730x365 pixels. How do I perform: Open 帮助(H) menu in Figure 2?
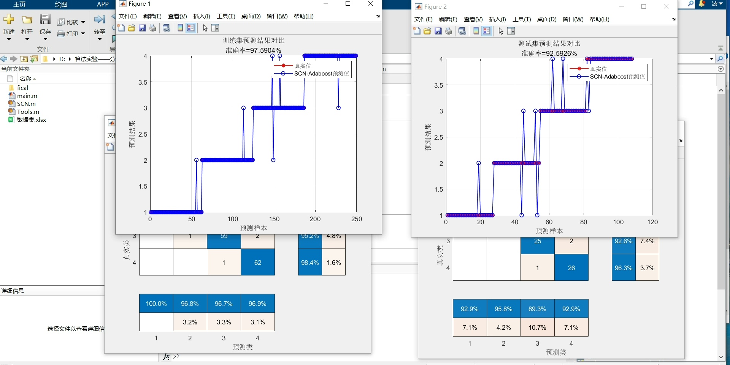599,19
